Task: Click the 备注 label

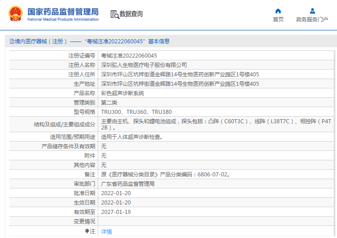Action: 90,174
